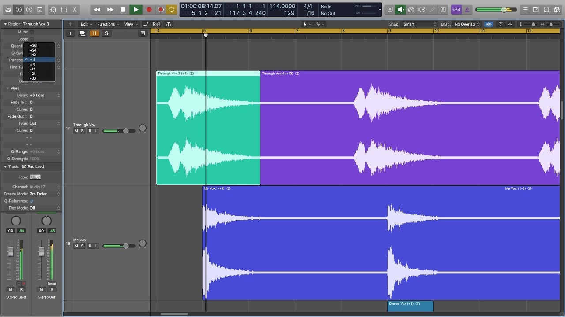Viewport: 565px width, 317px height.
Task: Collapse the Track SC Pad Lead section
Action: (x=5, y=166)
